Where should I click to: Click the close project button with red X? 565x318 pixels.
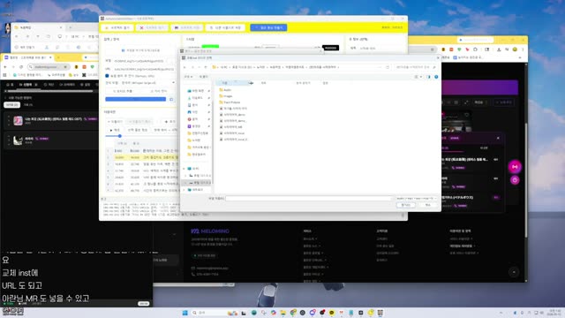point(152,27)
